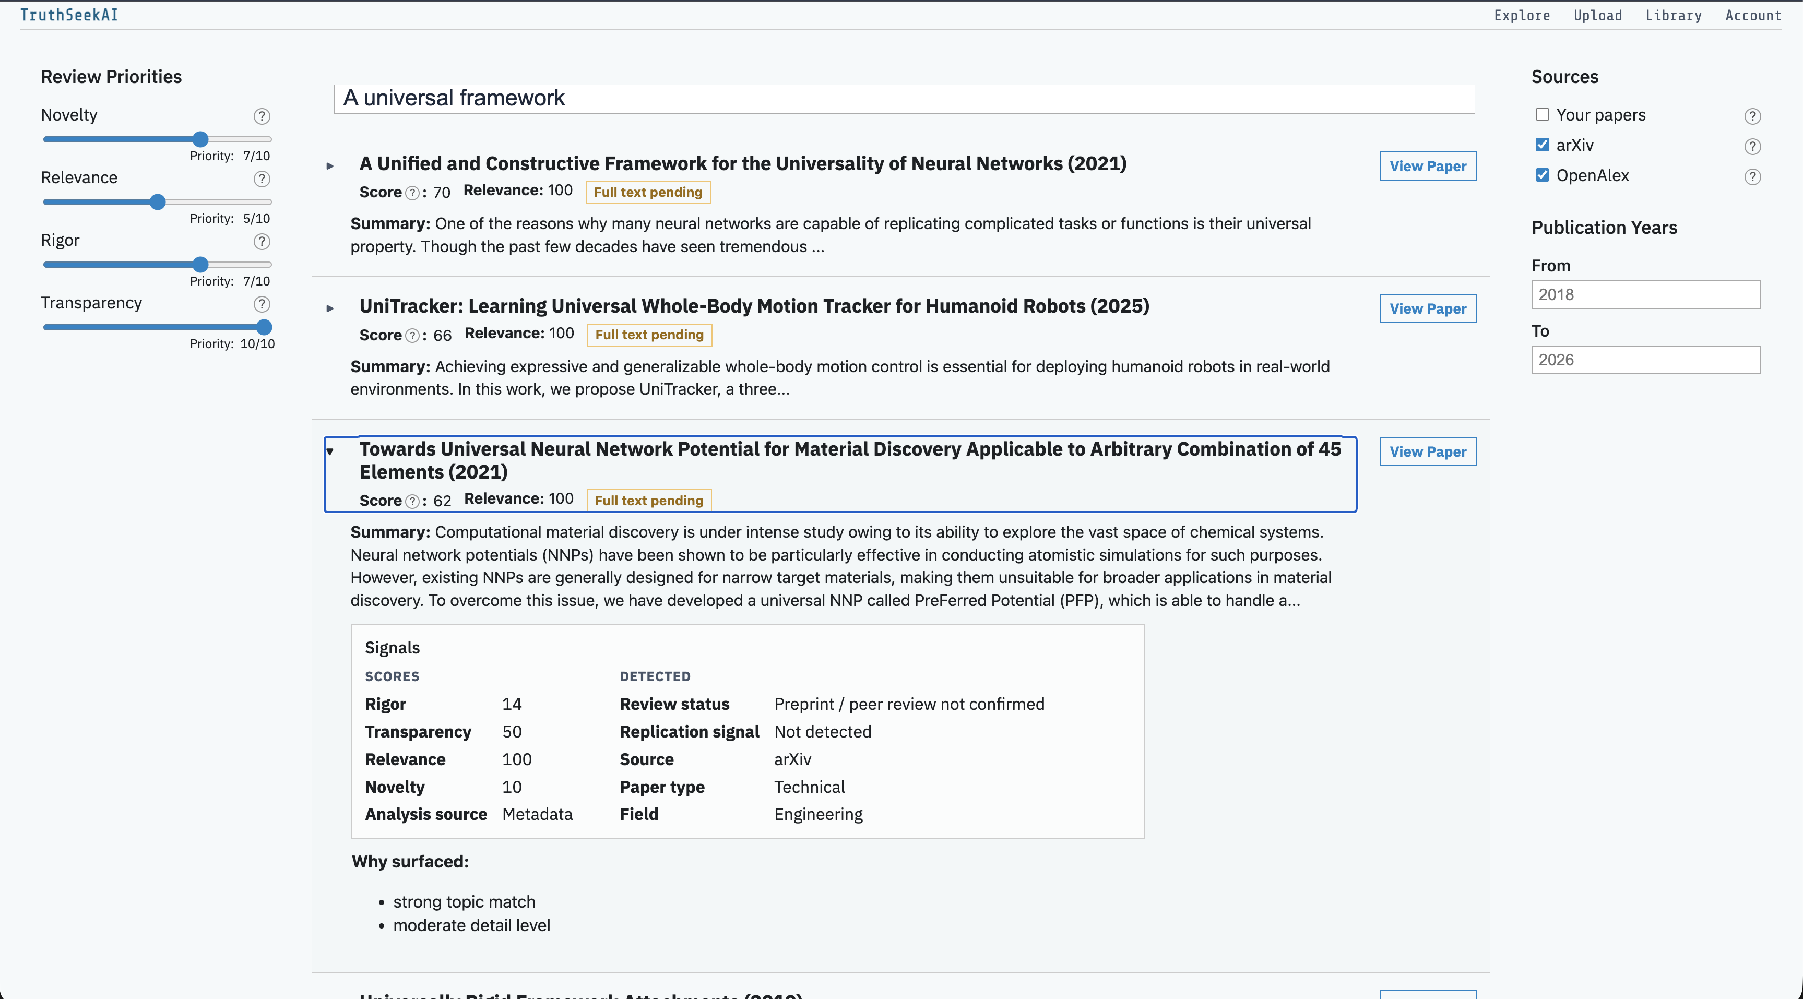Viewport: 1803px width, 999px height.
Task: Uncheck the arXiv source checkbox
Action: click(1543, 145)
